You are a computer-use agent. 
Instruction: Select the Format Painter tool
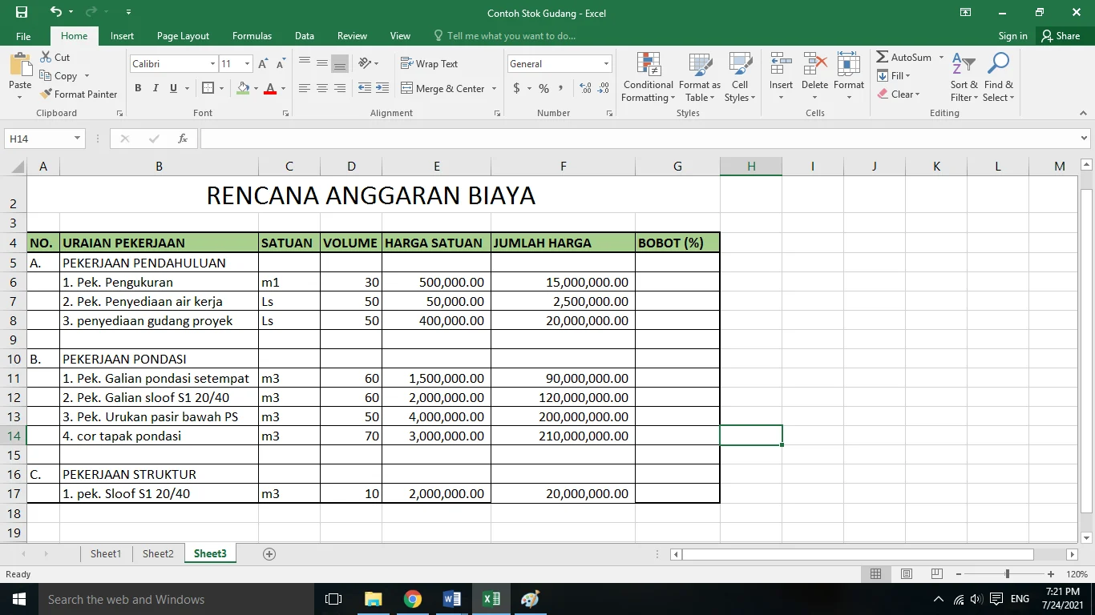click(79, 94)
